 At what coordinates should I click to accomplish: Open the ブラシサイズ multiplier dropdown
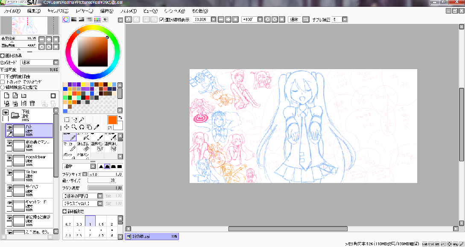point(85,174)
